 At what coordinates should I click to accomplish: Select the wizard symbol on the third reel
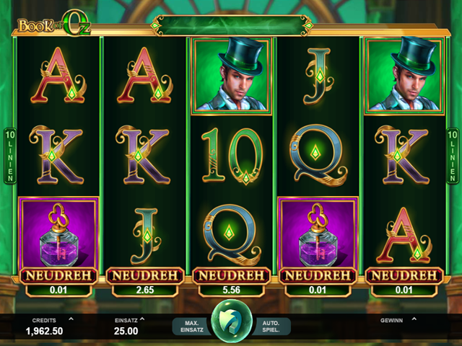point(231,76)
